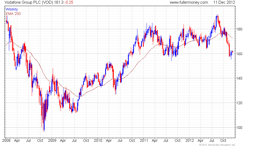
Task: Click the 2009 year label on time axis
Action: coord(52,140)
